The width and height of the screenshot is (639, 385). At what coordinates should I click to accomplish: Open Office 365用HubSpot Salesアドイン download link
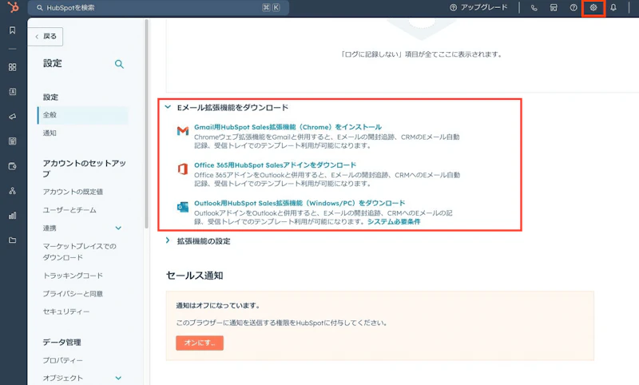[275, 165]
